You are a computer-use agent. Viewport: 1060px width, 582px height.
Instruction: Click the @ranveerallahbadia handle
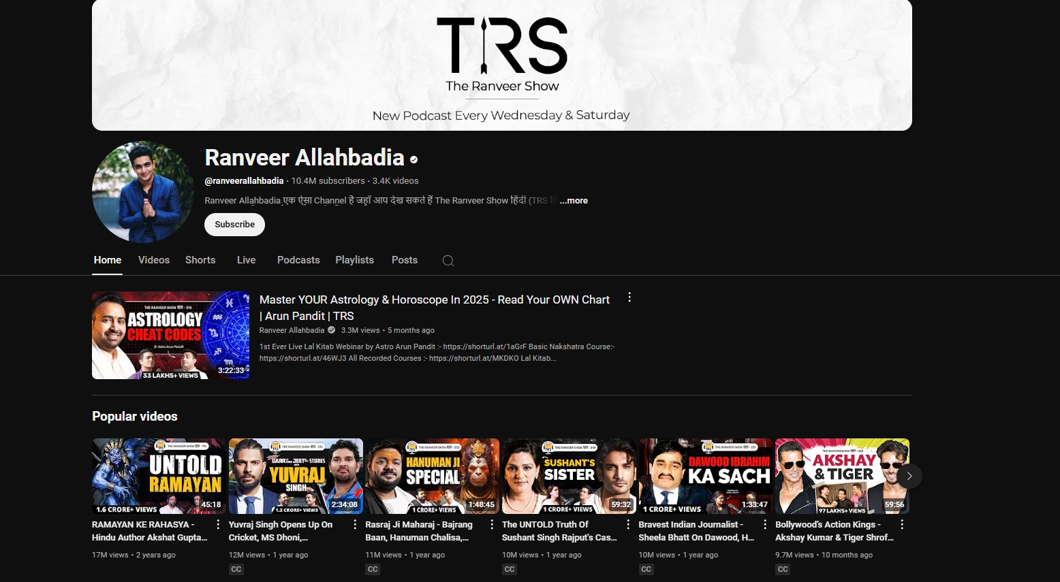pyautogui.click(x=244, y=181)
